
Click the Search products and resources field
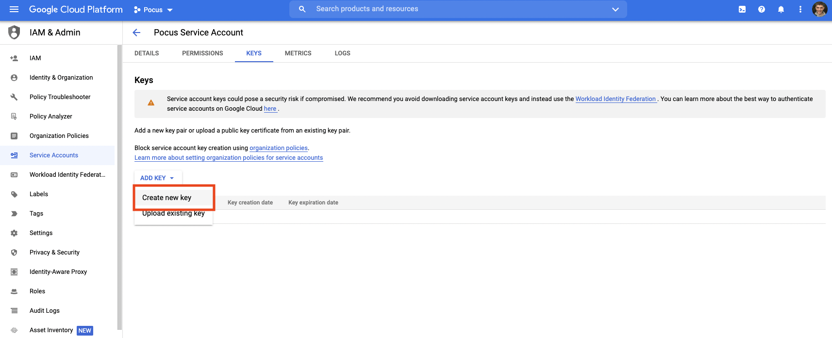tap(458, 9)
